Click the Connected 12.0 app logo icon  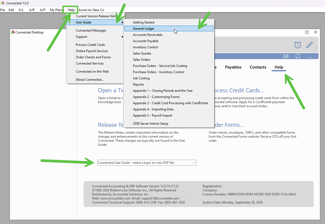[x=2, y=3]
